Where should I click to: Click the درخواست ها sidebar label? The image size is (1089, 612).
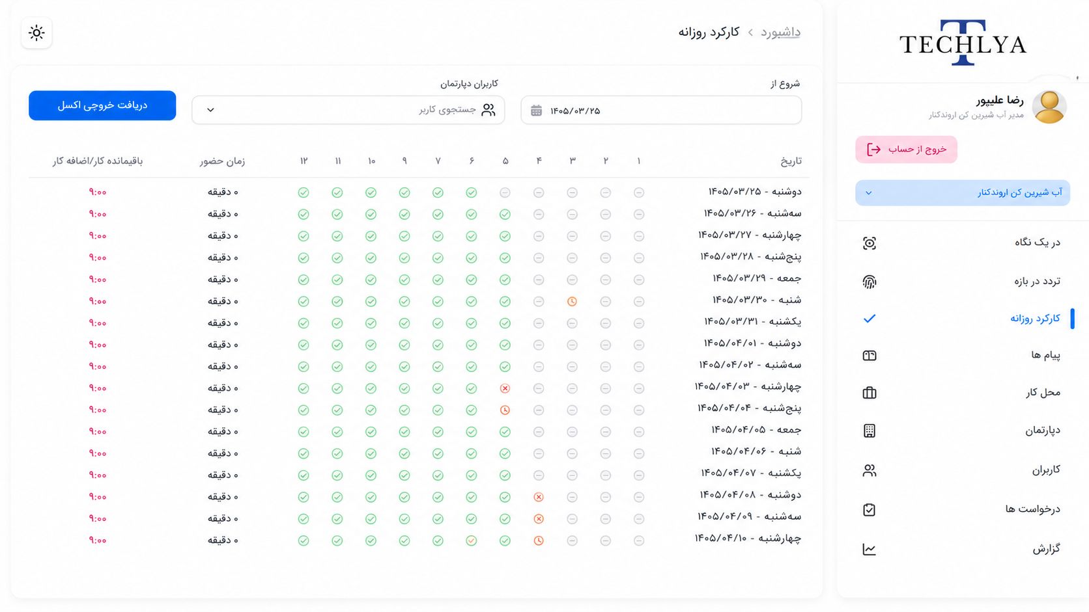coord(1032,509)
